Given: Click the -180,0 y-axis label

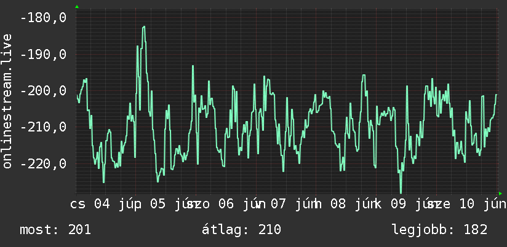Looking at the screenshot, I should [x=43, y=18].
